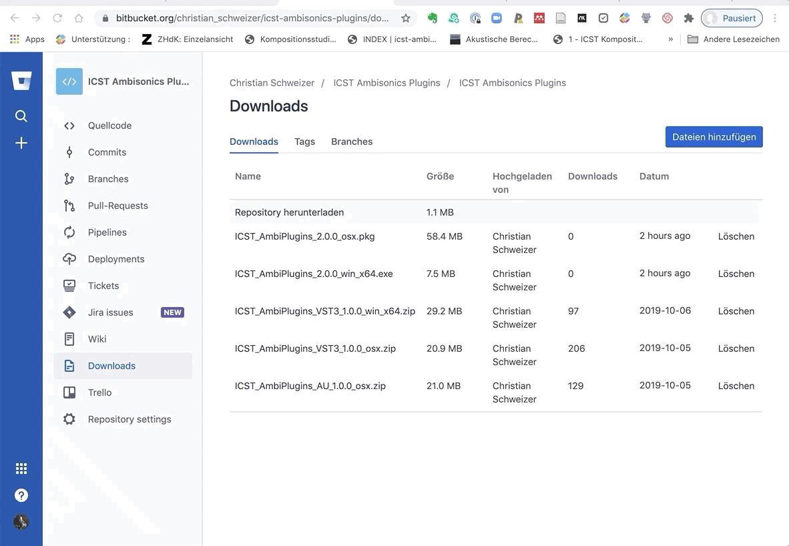Switch to the Branches tab
This screenshot has width=789, height=546.
[x=352, y=142]
